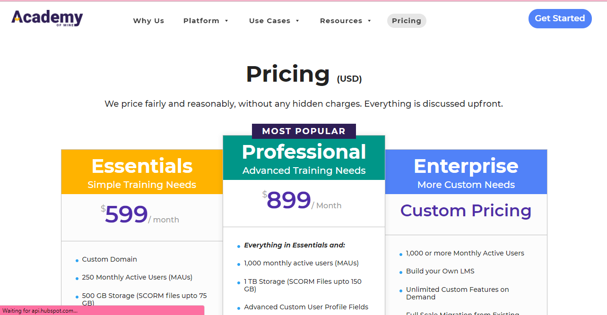The image size is (607, 315).
Task: Click the Custom Domain feature bullet
Action: tap(109, 259)
